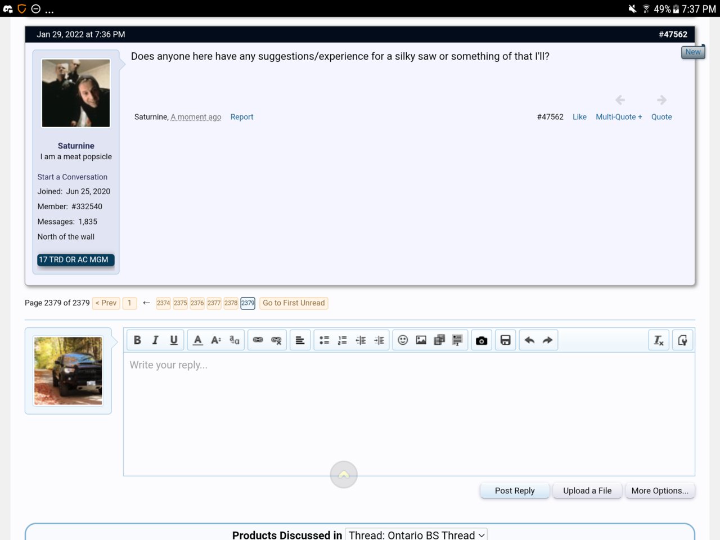720x540 pixels.
Task: Start a Conversation with Saturnine
Action: click(72, 177)
